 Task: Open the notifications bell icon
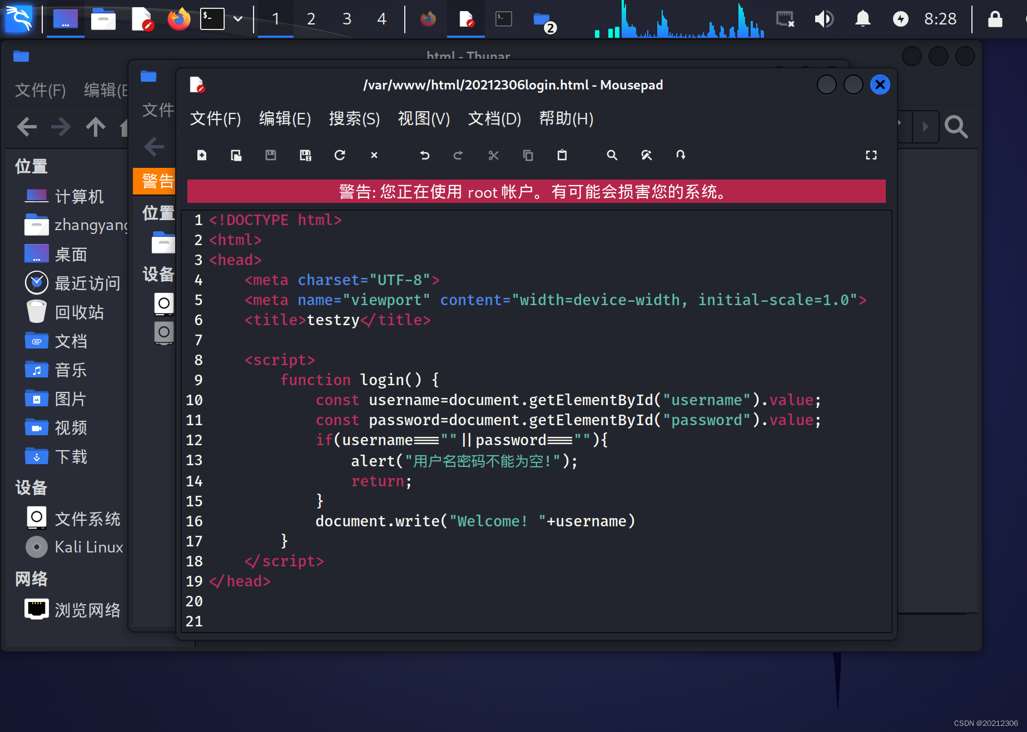(x=862, y=19)
